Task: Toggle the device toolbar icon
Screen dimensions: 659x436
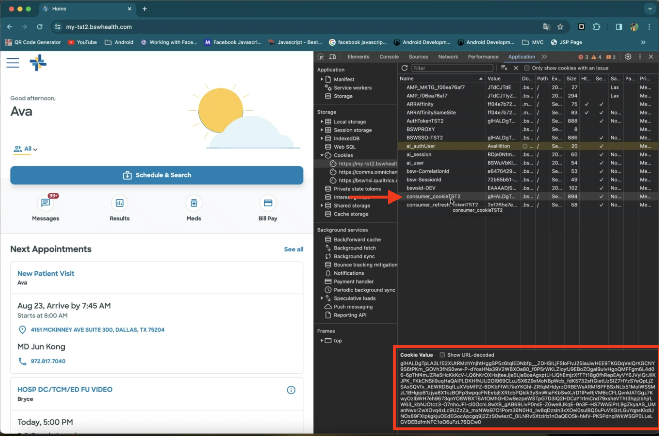Action: 332,57
